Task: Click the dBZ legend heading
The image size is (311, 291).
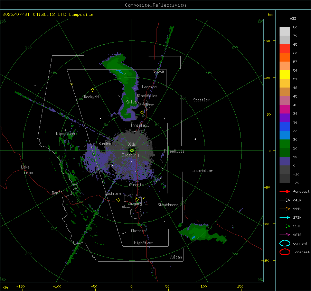Action: pos(293,18)
